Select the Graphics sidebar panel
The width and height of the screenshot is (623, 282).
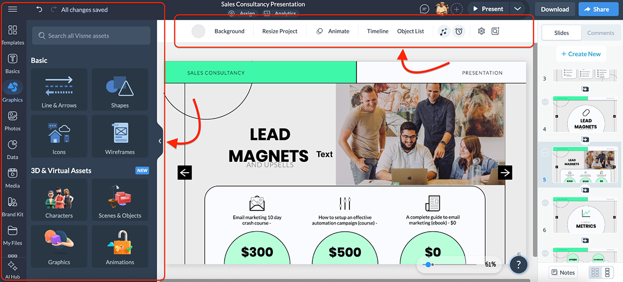coord(12,92)
